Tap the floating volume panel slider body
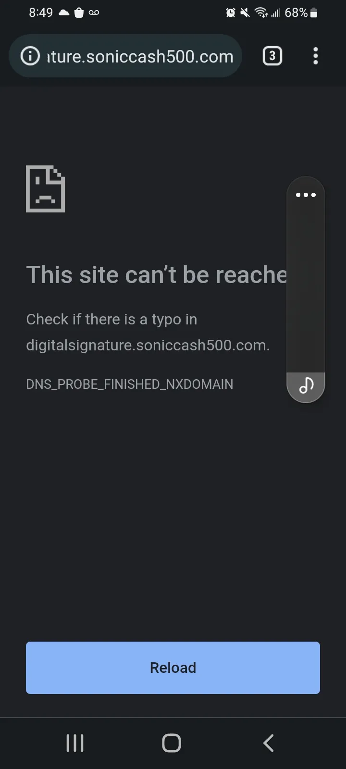Image resolution: width=346 pixels, height=769 pixels. tap(306, 284)
